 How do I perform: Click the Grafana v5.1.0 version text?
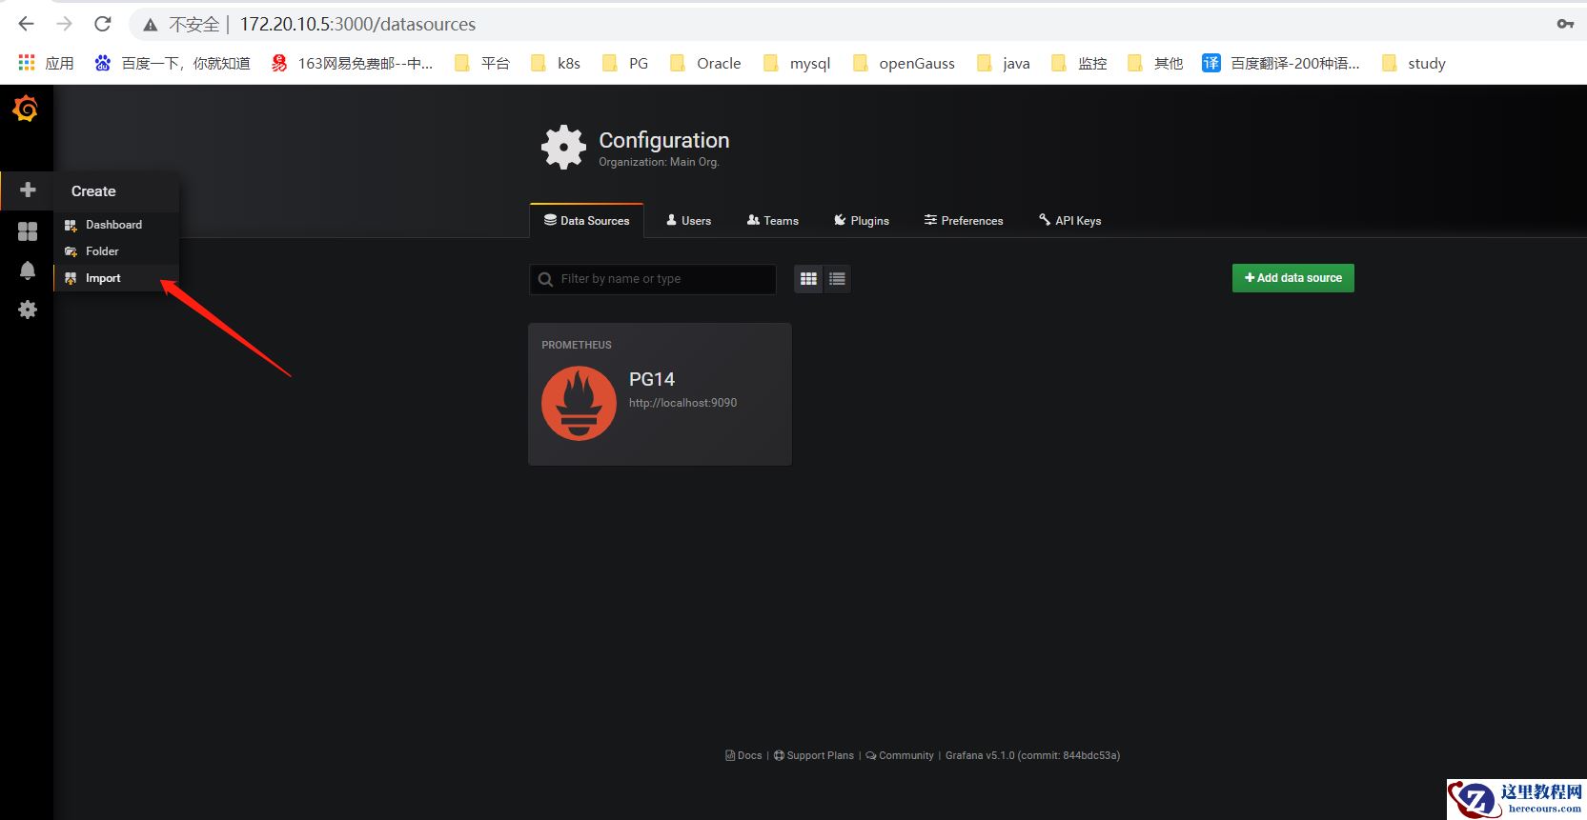click(1032, 755)
